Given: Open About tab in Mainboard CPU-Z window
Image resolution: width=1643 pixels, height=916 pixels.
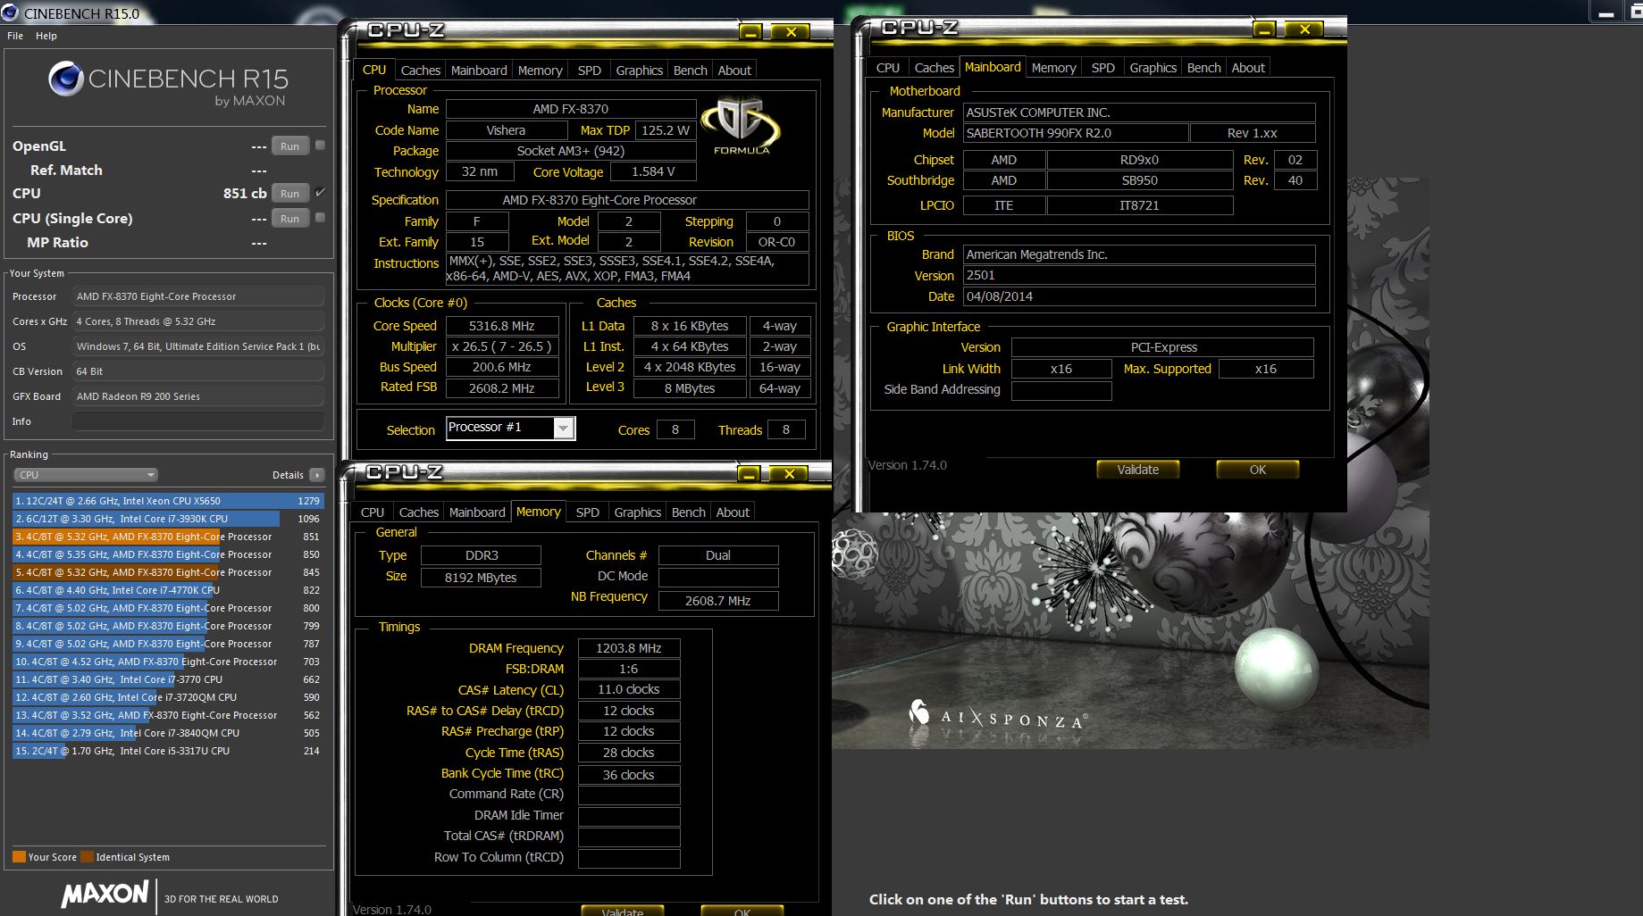Looking at the screenshot, I should [1247, 68].
